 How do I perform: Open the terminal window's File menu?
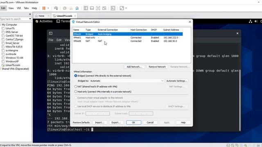click(x=51, y=40)
